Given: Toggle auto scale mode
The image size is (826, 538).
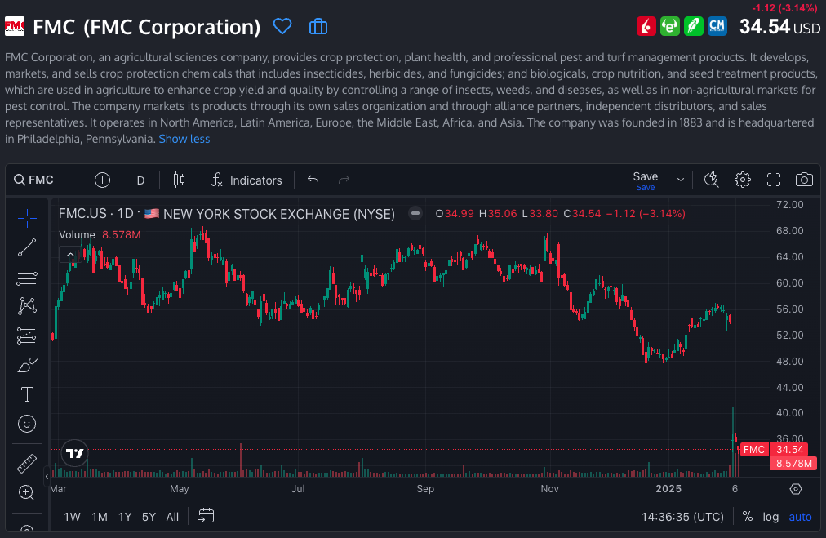Looking at the screenshot, I should point(800,517).
